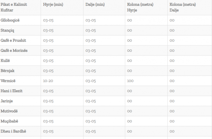Select the Glloboqicë row name
212x139 pixels.
tap(10, 20)
